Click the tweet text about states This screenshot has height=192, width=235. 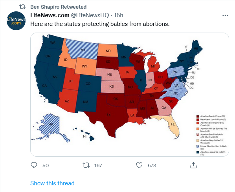tap(100, 24)
